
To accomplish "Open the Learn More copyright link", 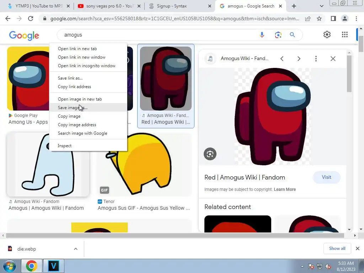I will (x=285, y=189).
